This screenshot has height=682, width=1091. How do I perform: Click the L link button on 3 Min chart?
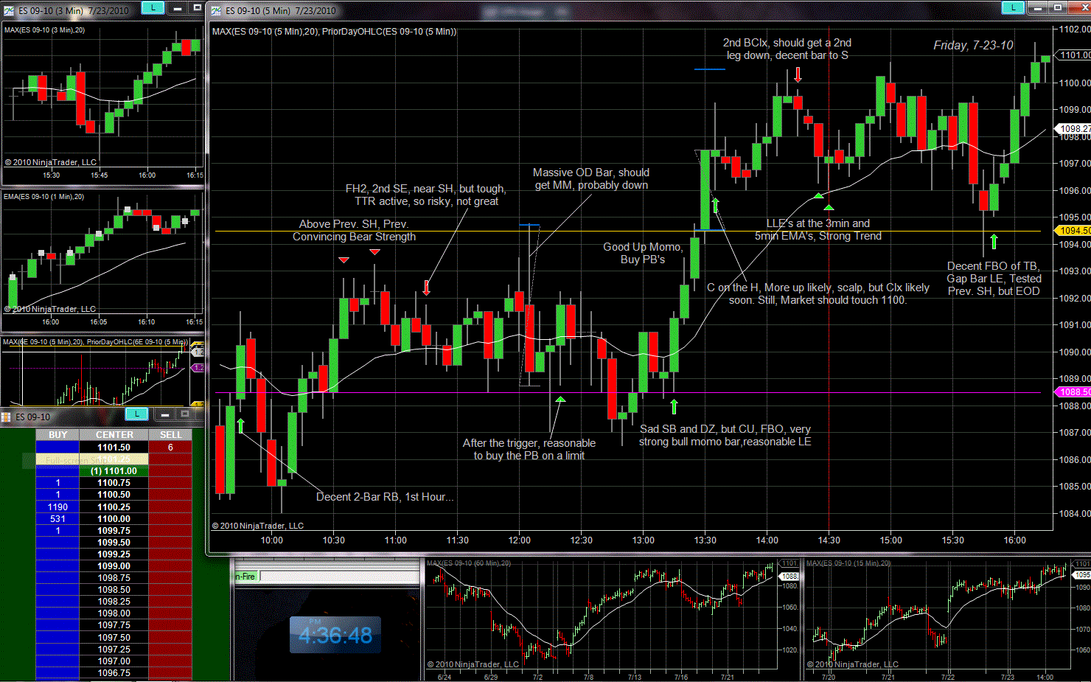click(x=153, y=7)
